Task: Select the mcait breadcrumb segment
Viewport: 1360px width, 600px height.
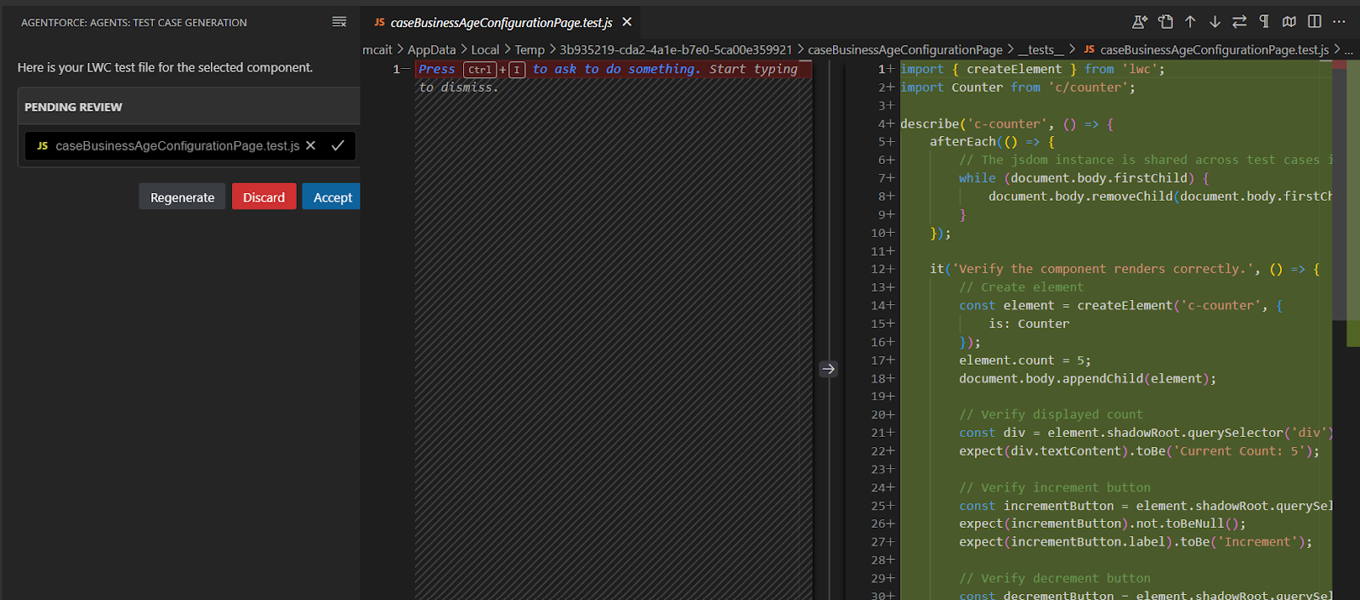Action: [377, 50]
